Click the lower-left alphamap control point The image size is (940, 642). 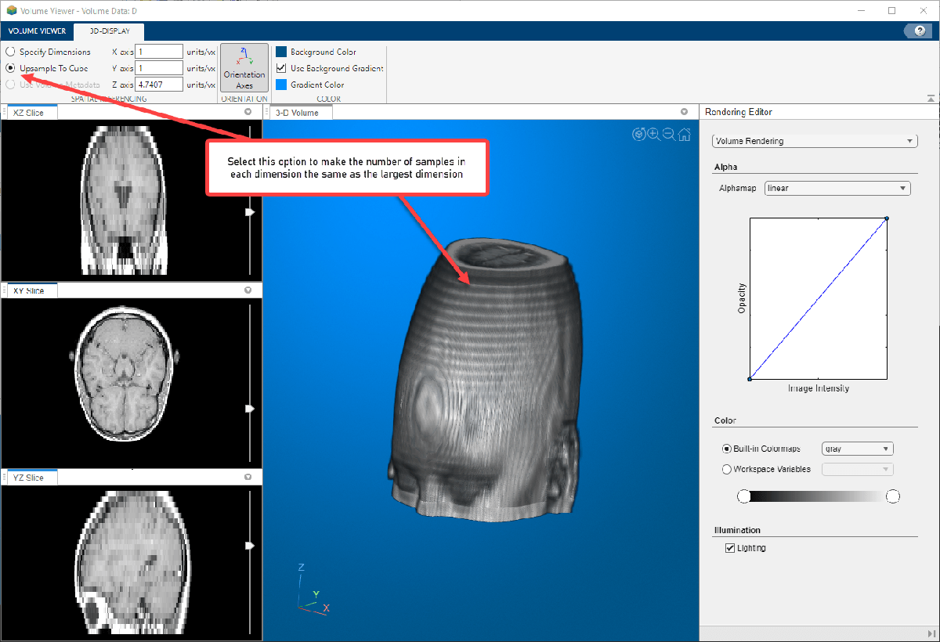coord(750,379)
